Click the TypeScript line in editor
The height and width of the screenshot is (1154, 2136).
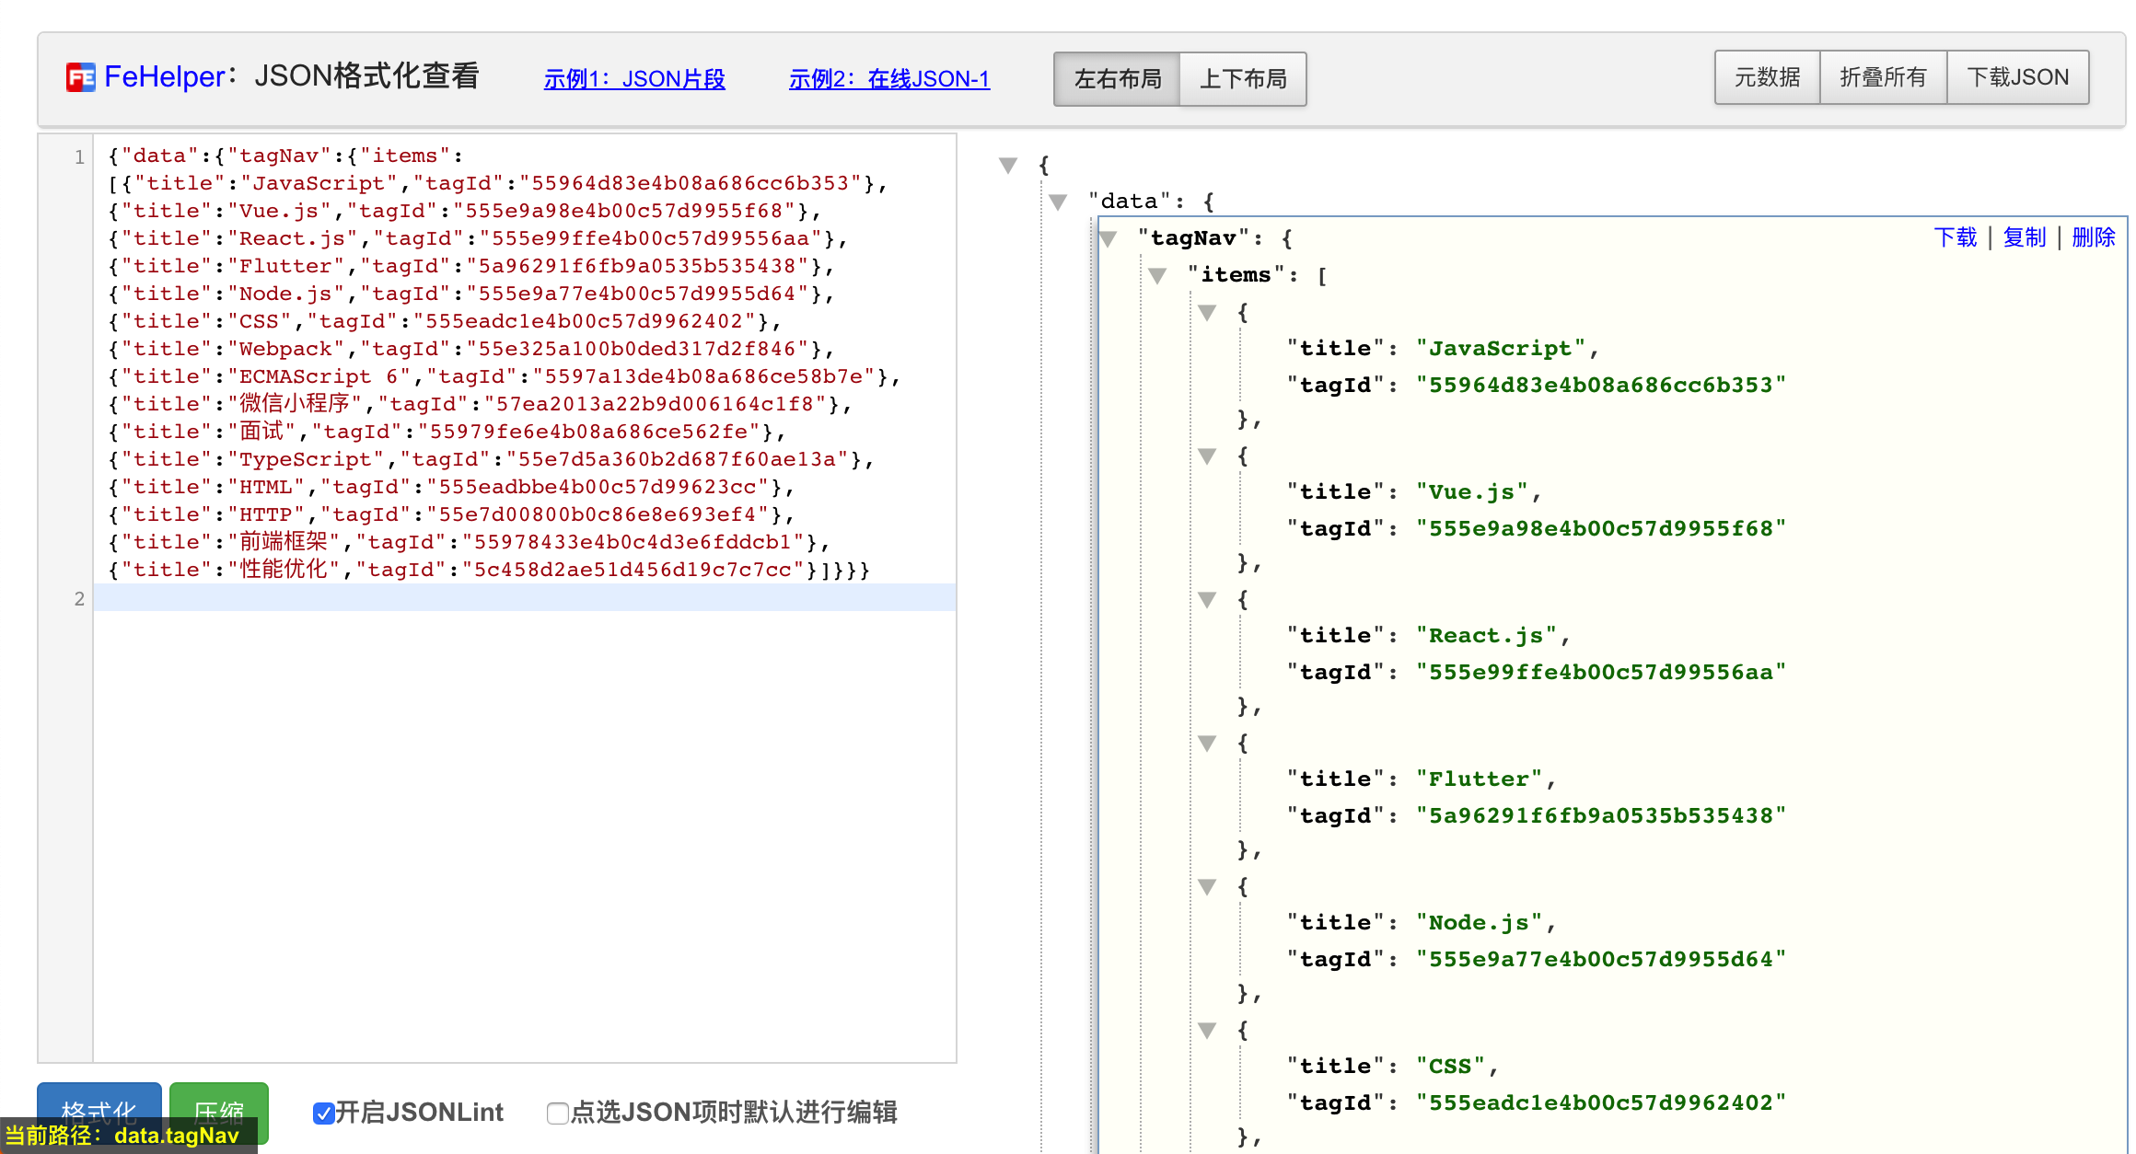point(491,460)
